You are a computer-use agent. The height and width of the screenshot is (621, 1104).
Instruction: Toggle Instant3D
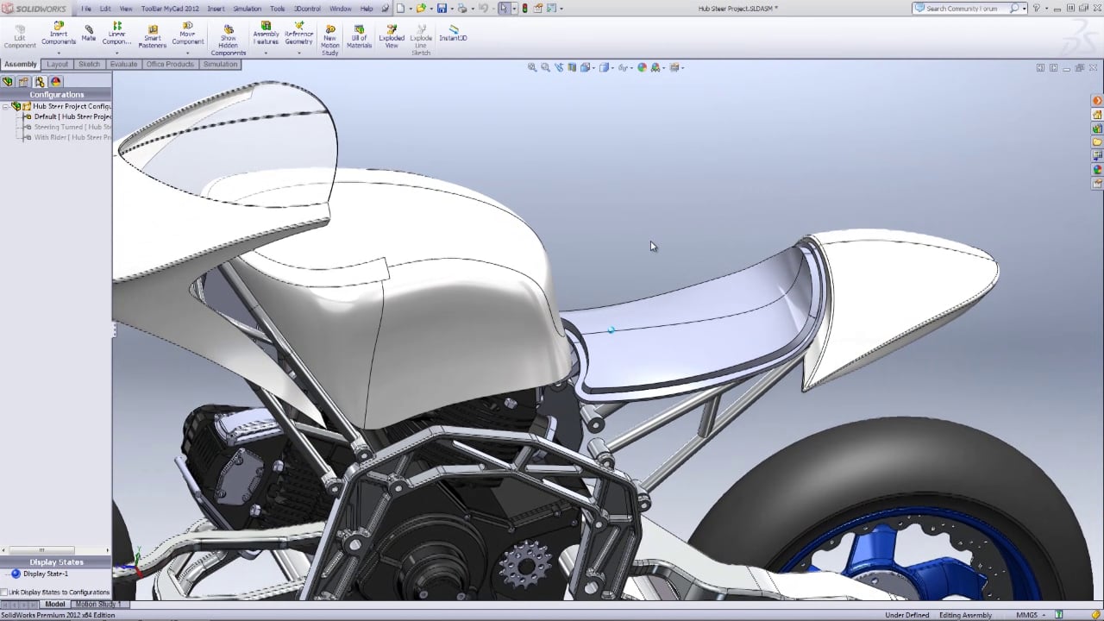click(453, 33)
